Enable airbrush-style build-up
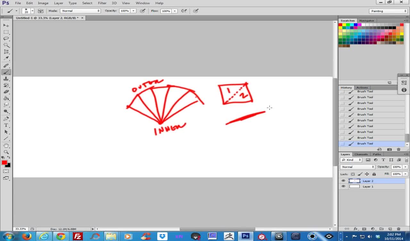Screen dimensions: 410x241 tap(184, 11)
